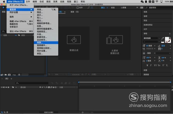
Task: Switch to the 默认 workspace
Action: point(103,8)
